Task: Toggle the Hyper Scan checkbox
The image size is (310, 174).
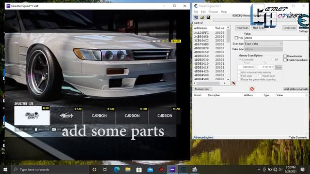Action: (260, 76)
